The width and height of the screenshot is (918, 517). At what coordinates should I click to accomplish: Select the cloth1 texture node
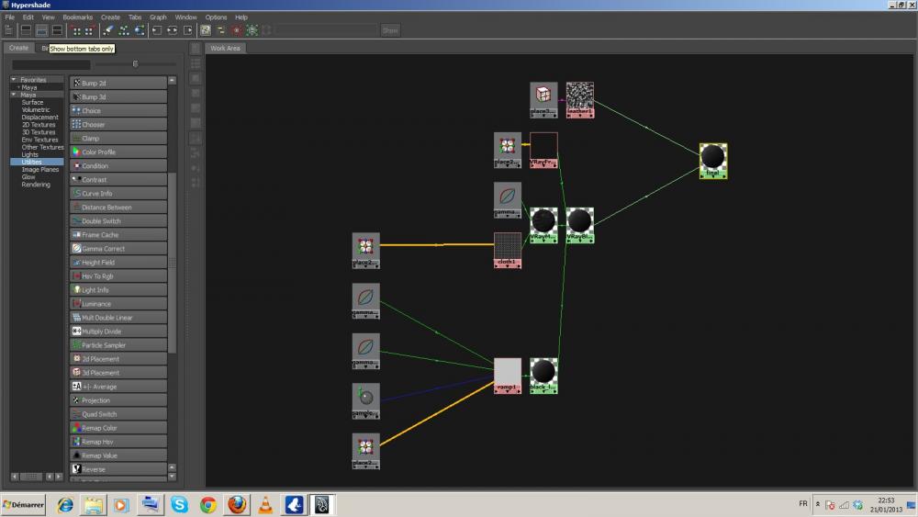[508, 251]
